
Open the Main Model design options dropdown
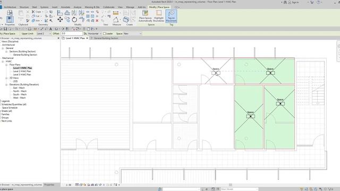point(240,189)
